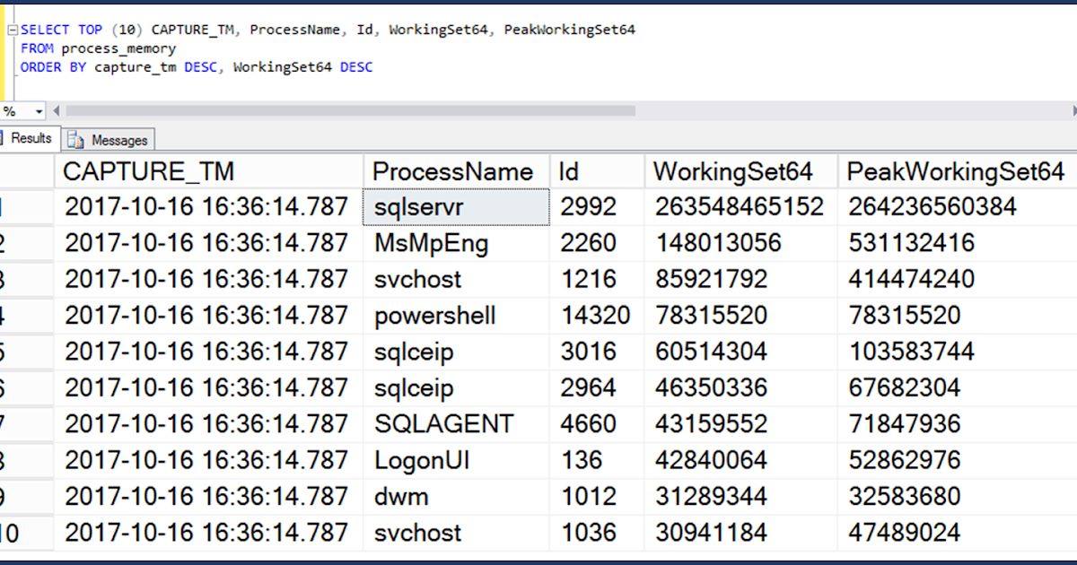Select row 1 using its row header
The height and width of the screenshot is (565, 1077).
27,206
